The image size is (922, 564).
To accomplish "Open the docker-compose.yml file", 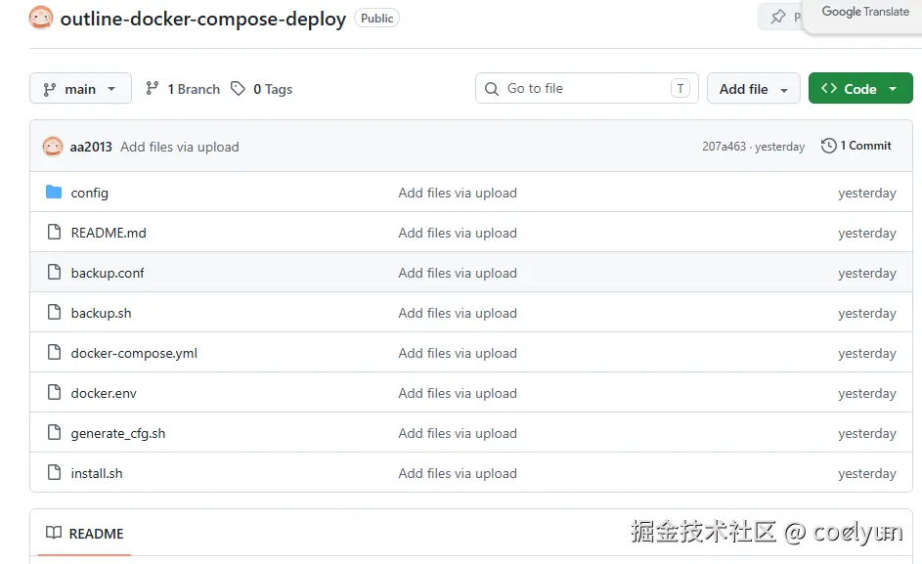I will (134, 353).
